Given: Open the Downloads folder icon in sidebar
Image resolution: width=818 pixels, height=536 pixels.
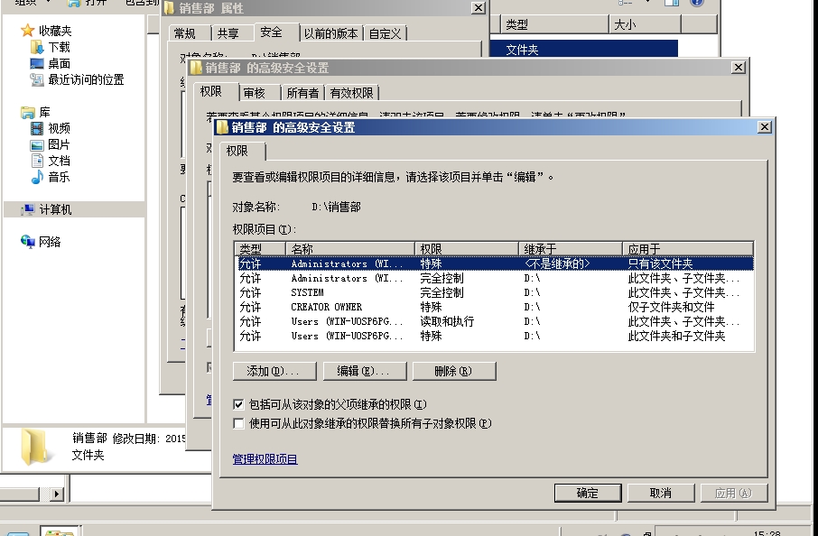Looking at the screenshot, I should (36, 48).
